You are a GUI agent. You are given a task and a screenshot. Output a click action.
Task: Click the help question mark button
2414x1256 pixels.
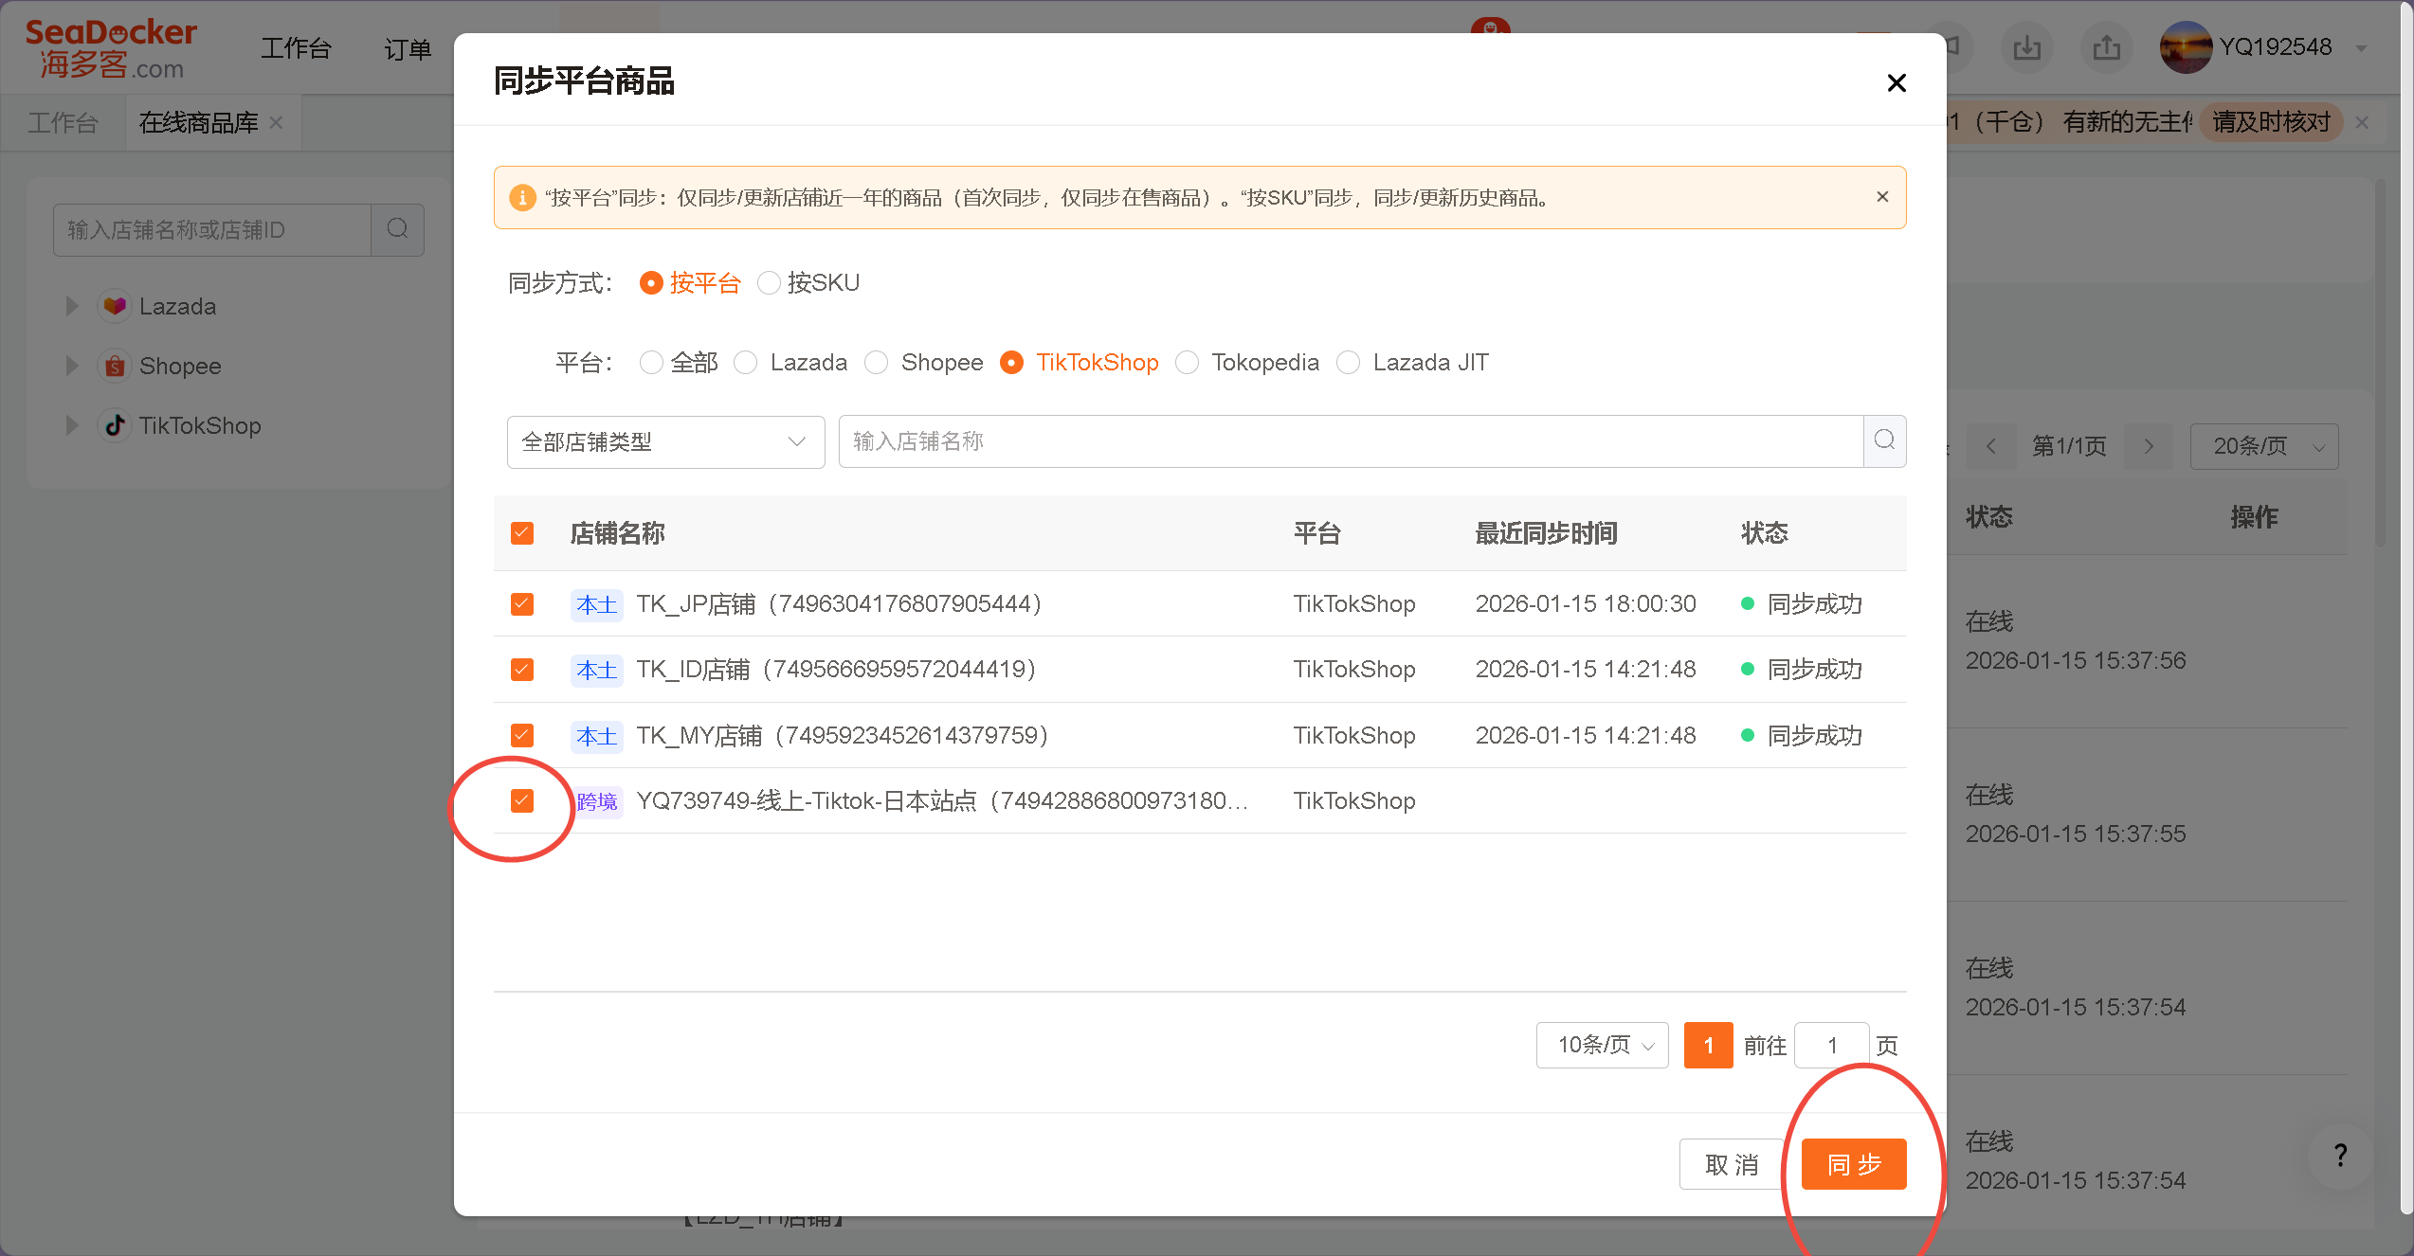pos(2340,1155)
